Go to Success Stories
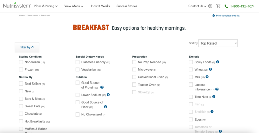The height and width of the screenshot is (133, 259). 127,6
